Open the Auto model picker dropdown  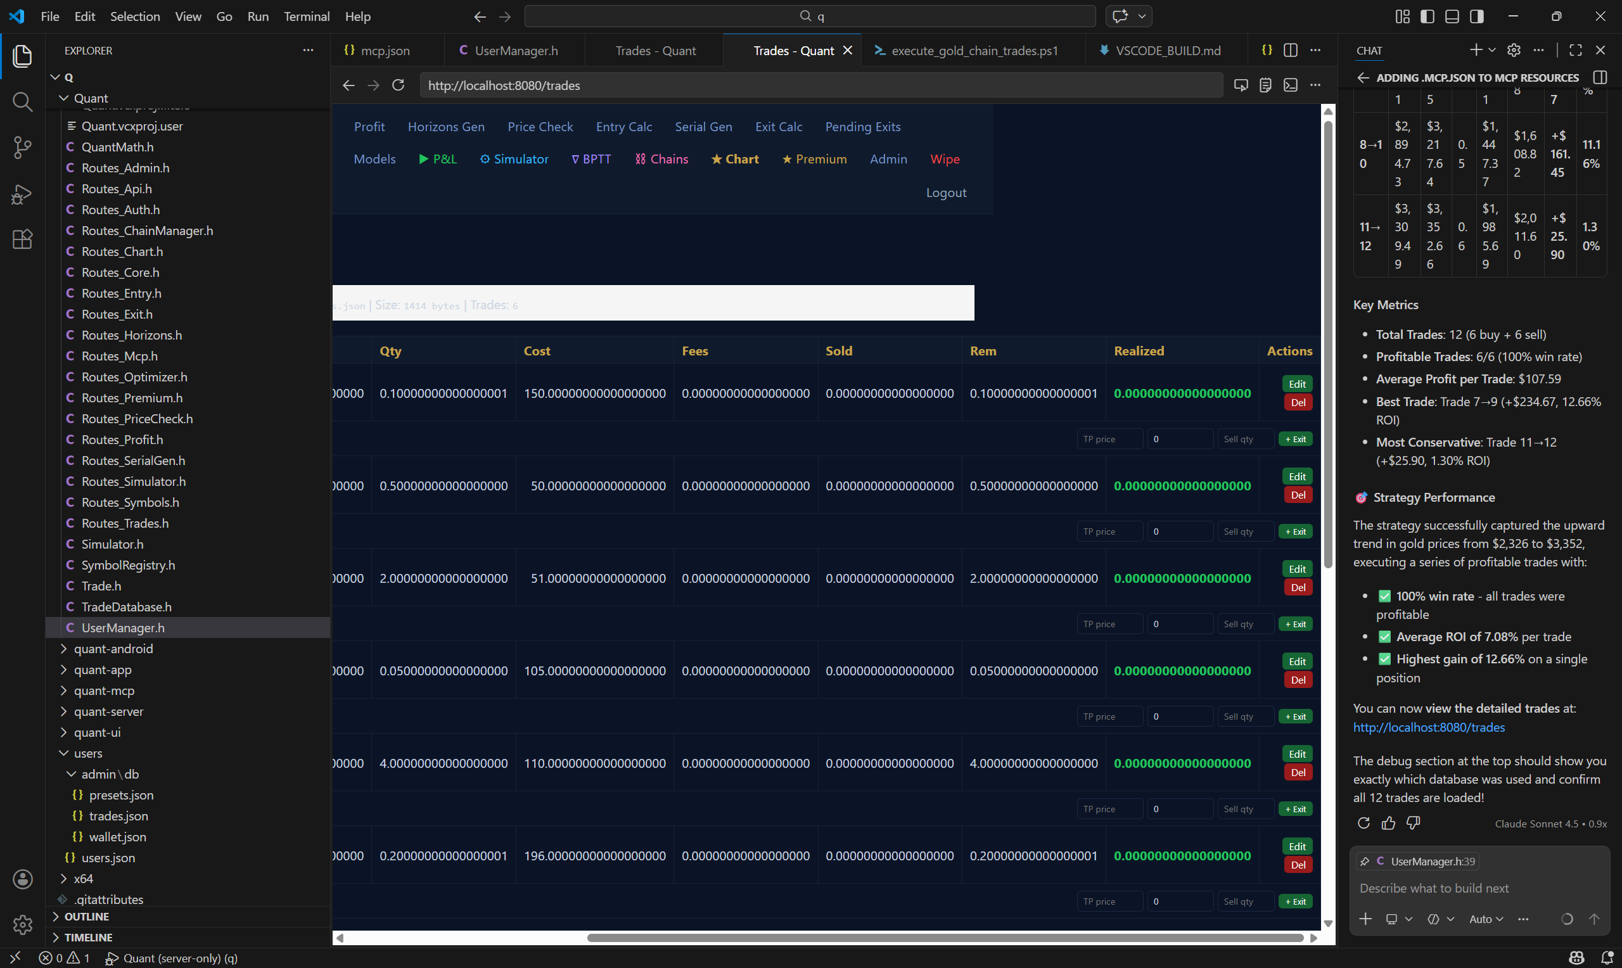[x=1486, y=919]
